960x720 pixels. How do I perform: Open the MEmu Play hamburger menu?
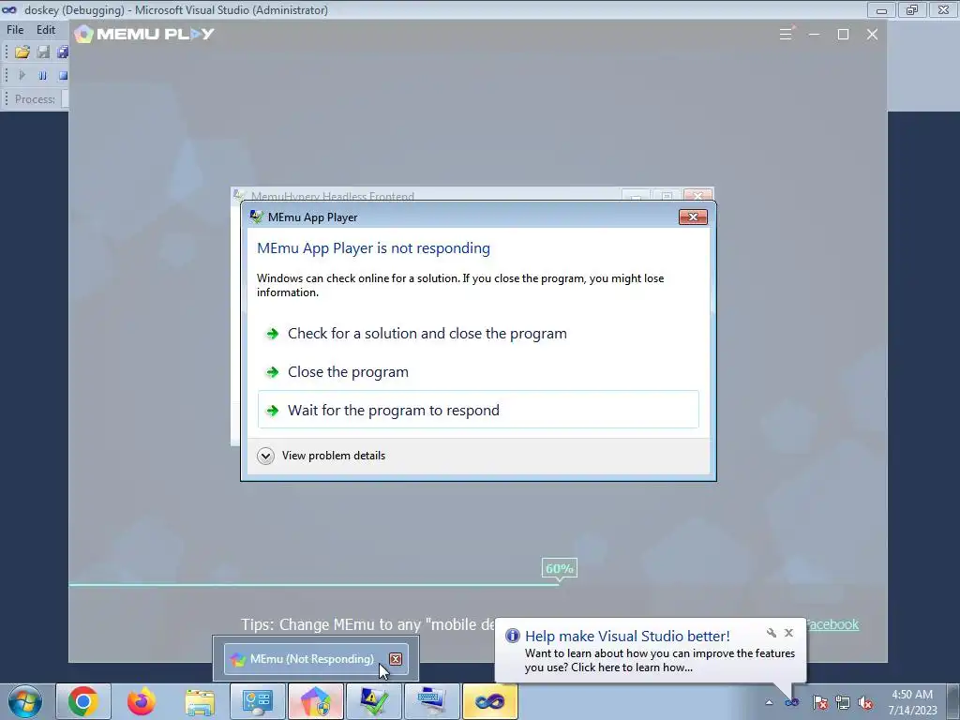[x=786, y=35]
